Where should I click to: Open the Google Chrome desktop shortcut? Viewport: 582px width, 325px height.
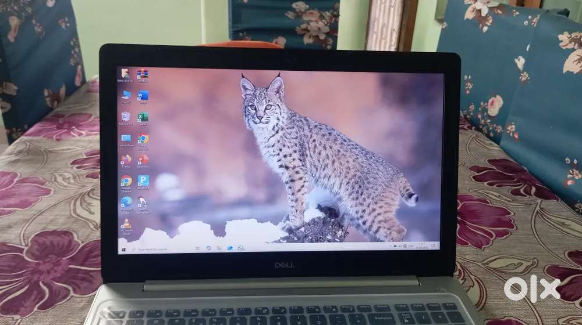coord(126,180)
